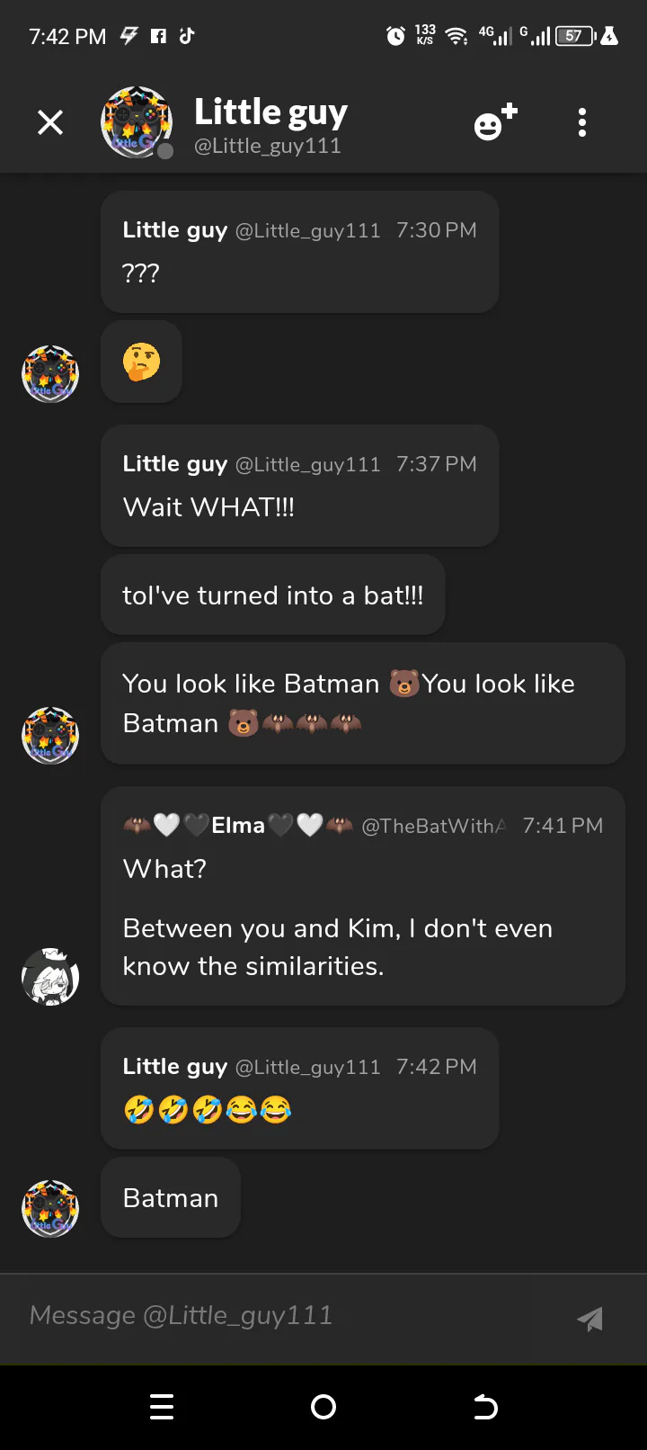Tap the "turned into a bat!!!" message
This screenshot has height=1450, width=647.
coord(272,595)
